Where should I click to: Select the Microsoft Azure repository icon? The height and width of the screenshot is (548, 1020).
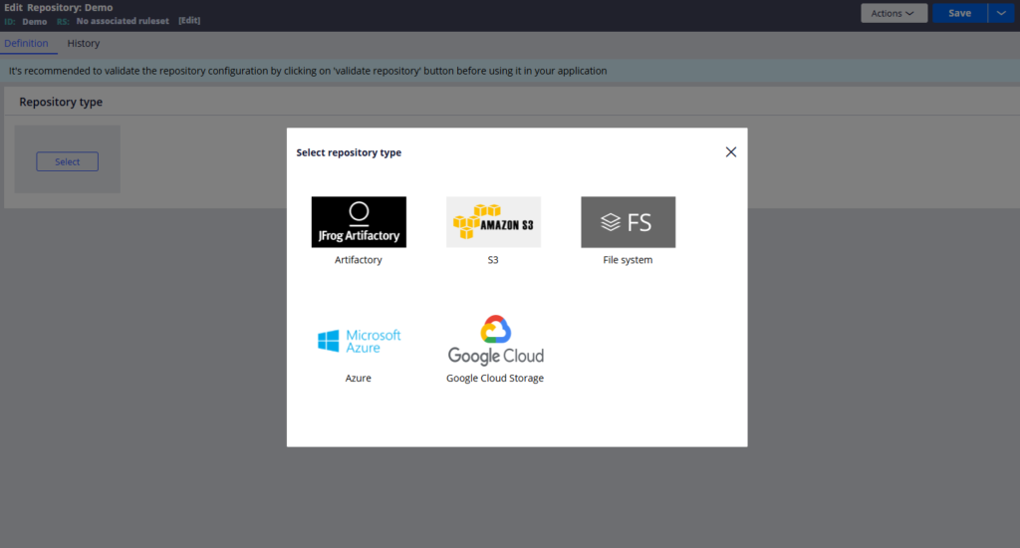click(x=359, y=341)
